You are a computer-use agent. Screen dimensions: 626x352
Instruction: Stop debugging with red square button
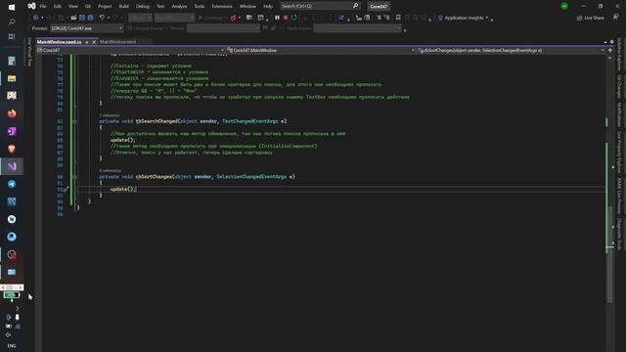tap(286, 18)
